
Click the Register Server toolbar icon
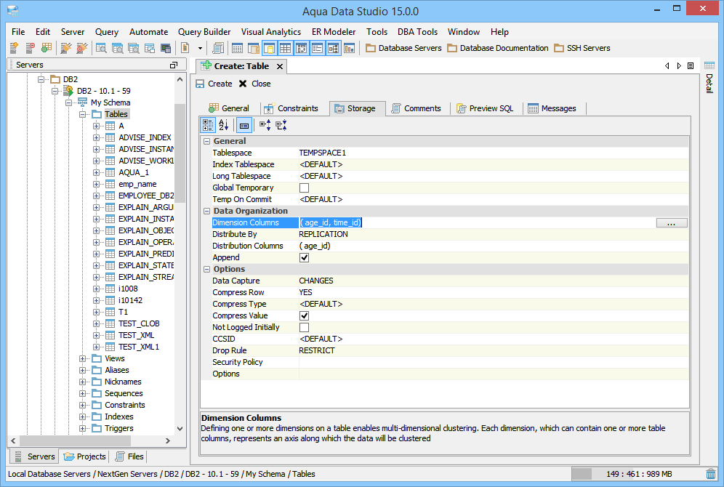pyautogui.click(x=14, y=48)
